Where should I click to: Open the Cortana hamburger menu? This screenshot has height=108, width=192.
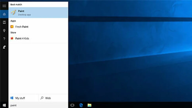click(4, 6)
